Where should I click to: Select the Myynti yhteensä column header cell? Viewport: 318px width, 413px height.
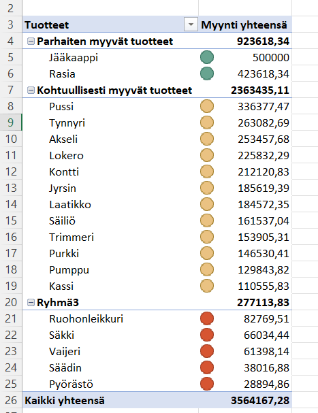(x=245, y=24)
